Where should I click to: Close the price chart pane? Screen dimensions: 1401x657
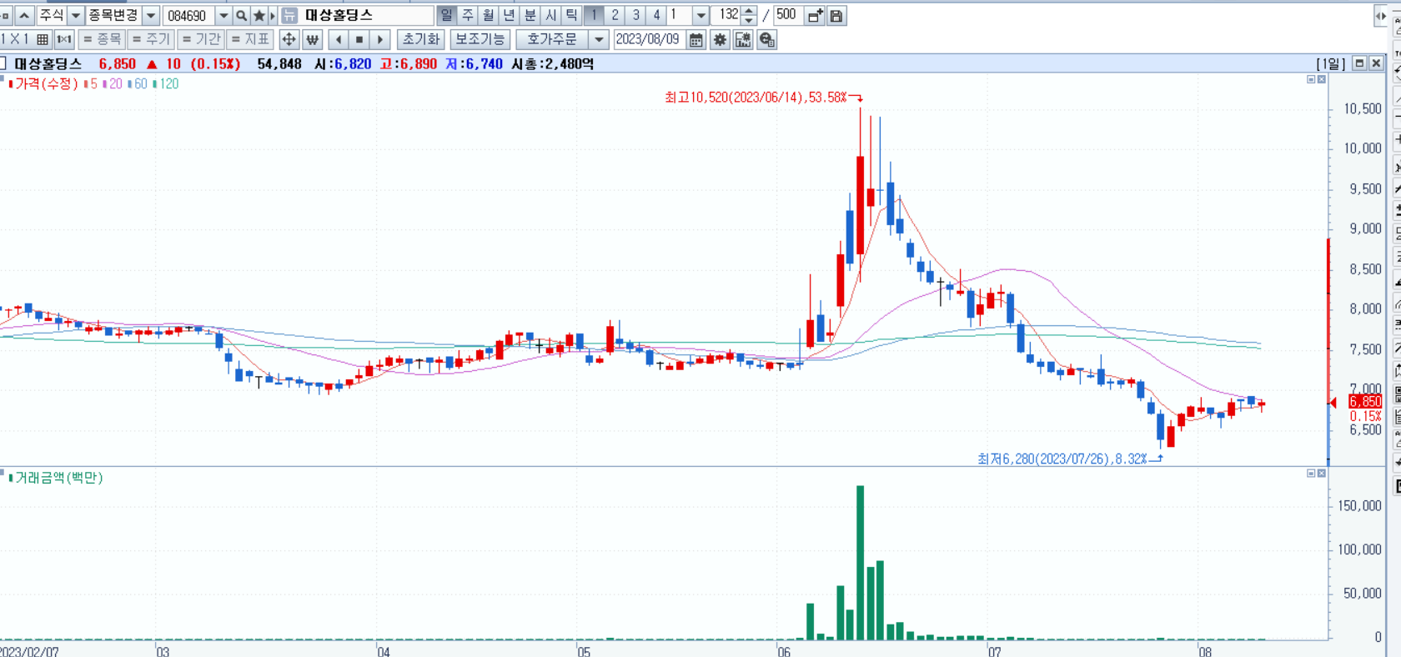pyautogui.click(x=1321, y=79)
